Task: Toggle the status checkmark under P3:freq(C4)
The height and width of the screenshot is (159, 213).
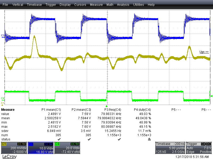Action: click(119, 139)
